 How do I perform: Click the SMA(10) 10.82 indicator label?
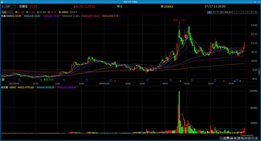tap(33, 16)
